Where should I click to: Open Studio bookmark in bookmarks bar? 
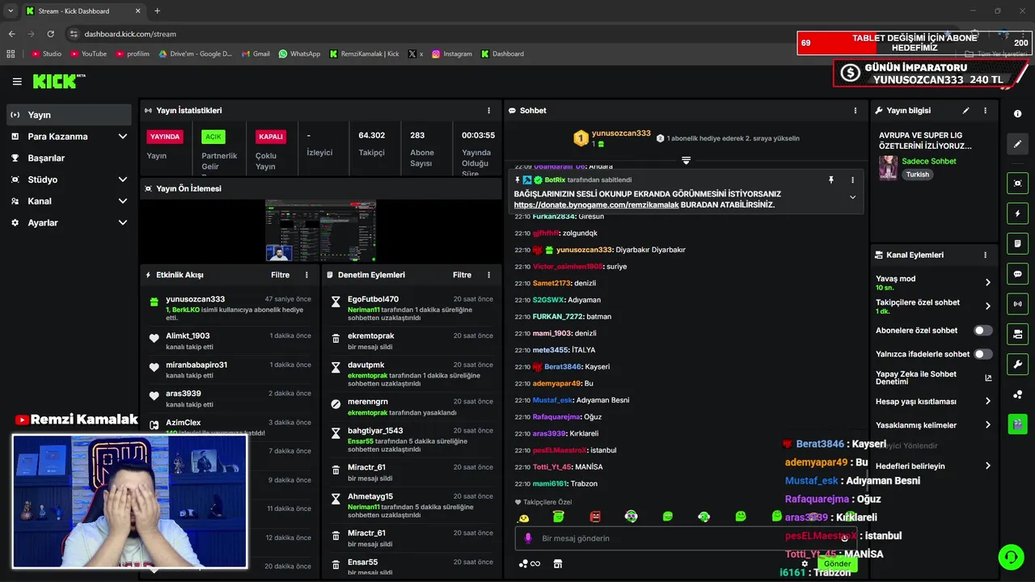point(47,54)
